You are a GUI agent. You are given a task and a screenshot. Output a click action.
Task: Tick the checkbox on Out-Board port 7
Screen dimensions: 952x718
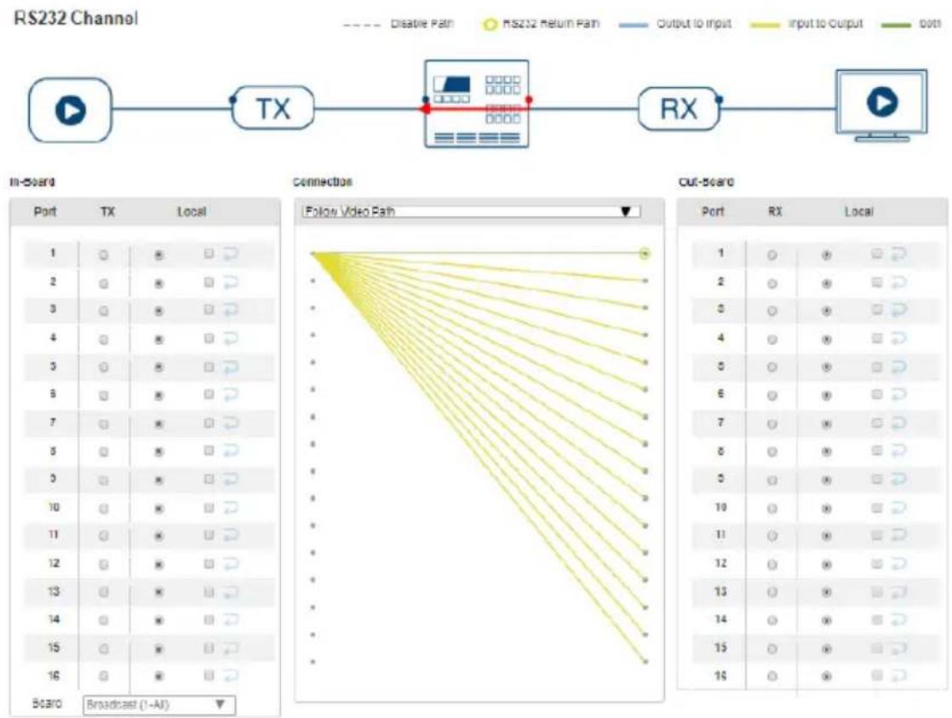(x=877, y=422)
